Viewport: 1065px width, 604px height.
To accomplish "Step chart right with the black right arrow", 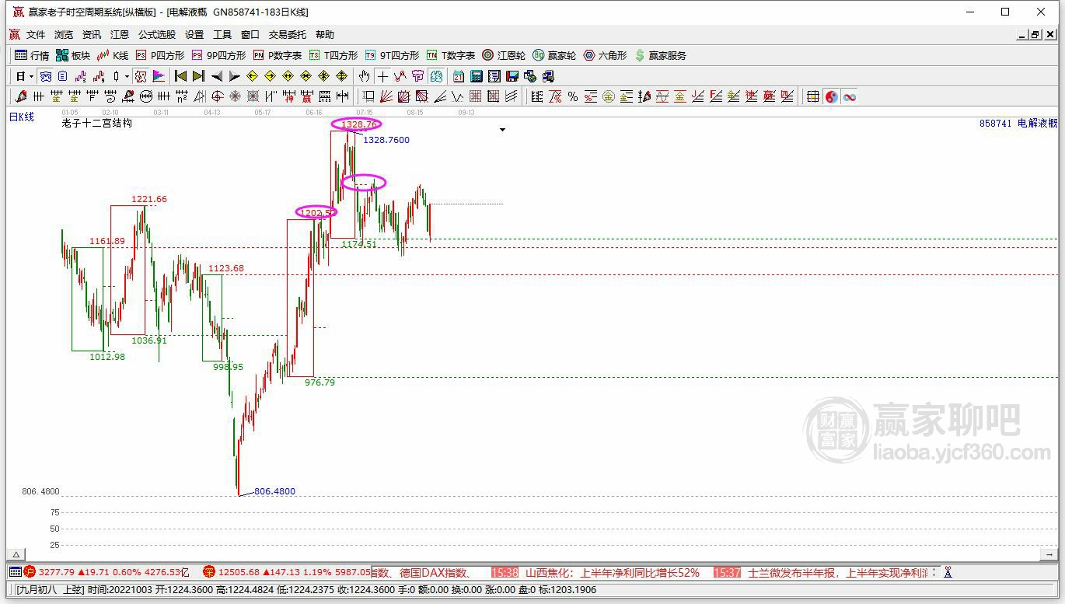I will (234, 76).
